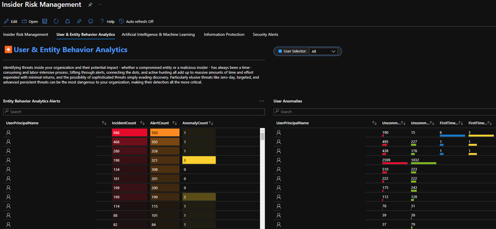Sort by AnomalyCount column arrows

[x=211, y=123]
